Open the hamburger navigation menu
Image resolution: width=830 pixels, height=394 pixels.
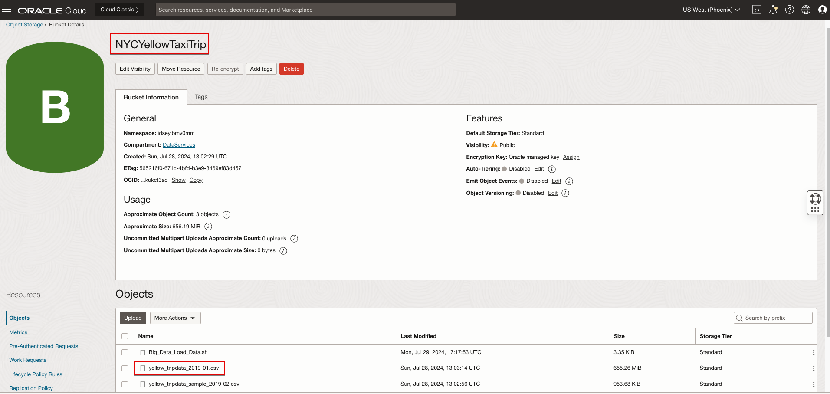(7, 10)
